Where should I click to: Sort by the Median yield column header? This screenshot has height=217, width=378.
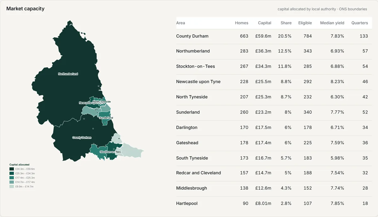[332, 23]
